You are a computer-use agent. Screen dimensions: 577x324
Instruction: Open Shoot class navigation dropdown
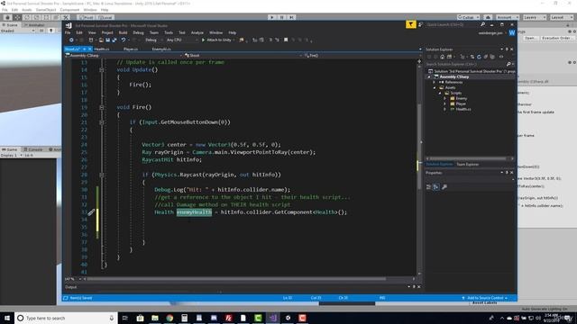(x=243, y=56)
